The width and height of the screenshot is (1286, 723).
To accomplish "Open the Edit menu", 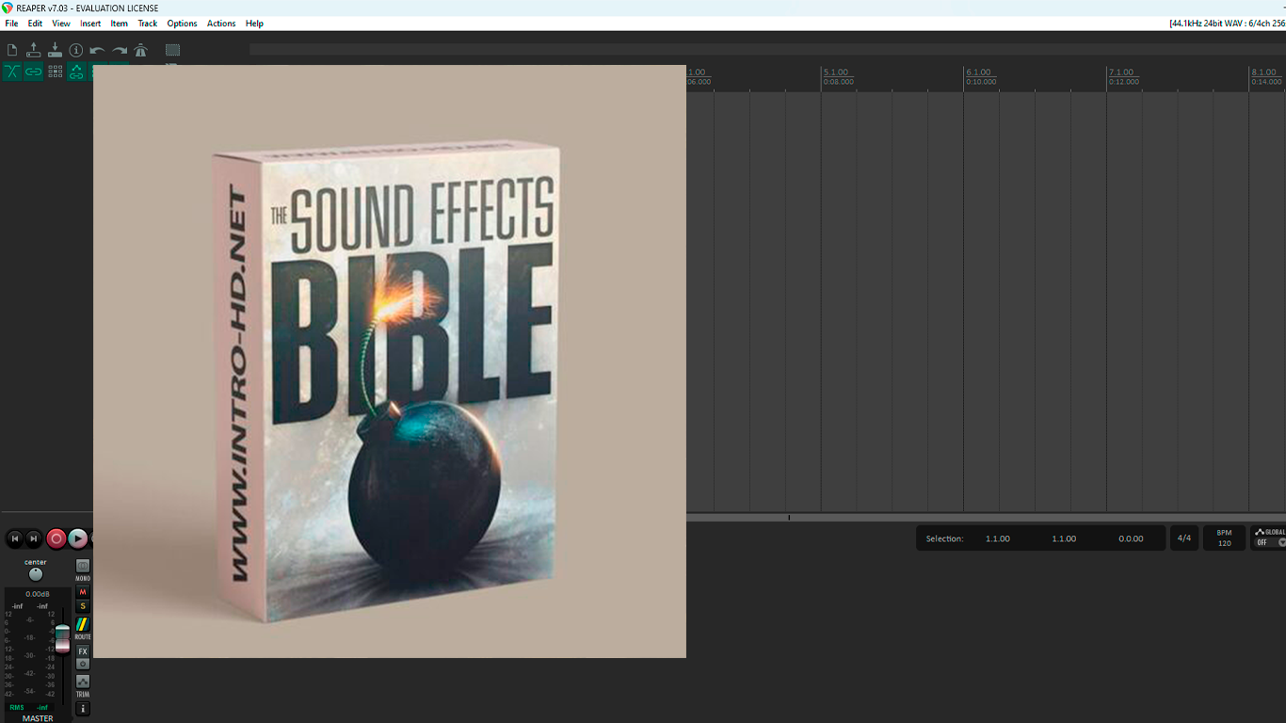I will pos(35,24).
